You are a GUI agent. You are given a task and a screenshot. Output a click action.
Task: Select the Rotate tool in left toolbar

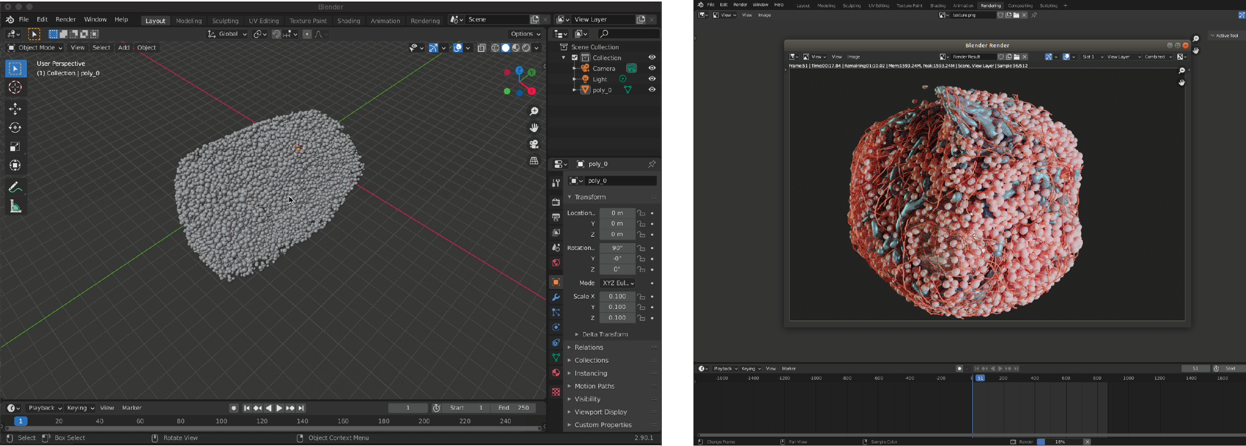pos(15,127)
